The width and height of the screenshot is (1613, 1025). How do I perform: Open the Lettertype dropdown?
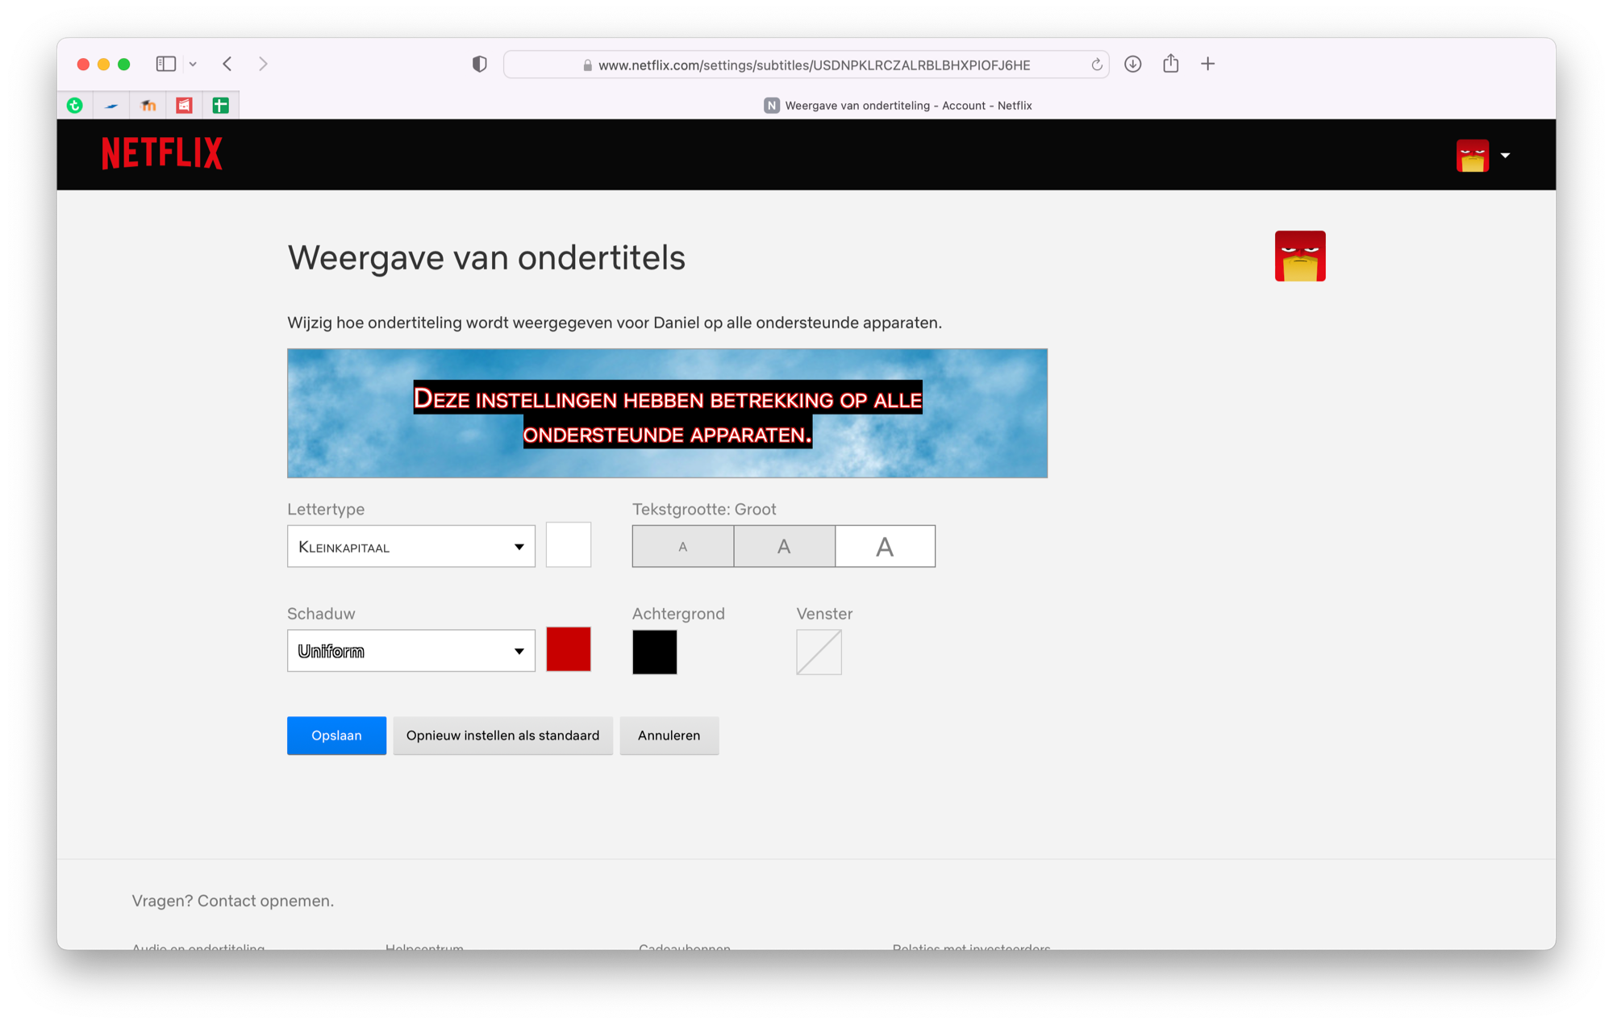(411, 546)
